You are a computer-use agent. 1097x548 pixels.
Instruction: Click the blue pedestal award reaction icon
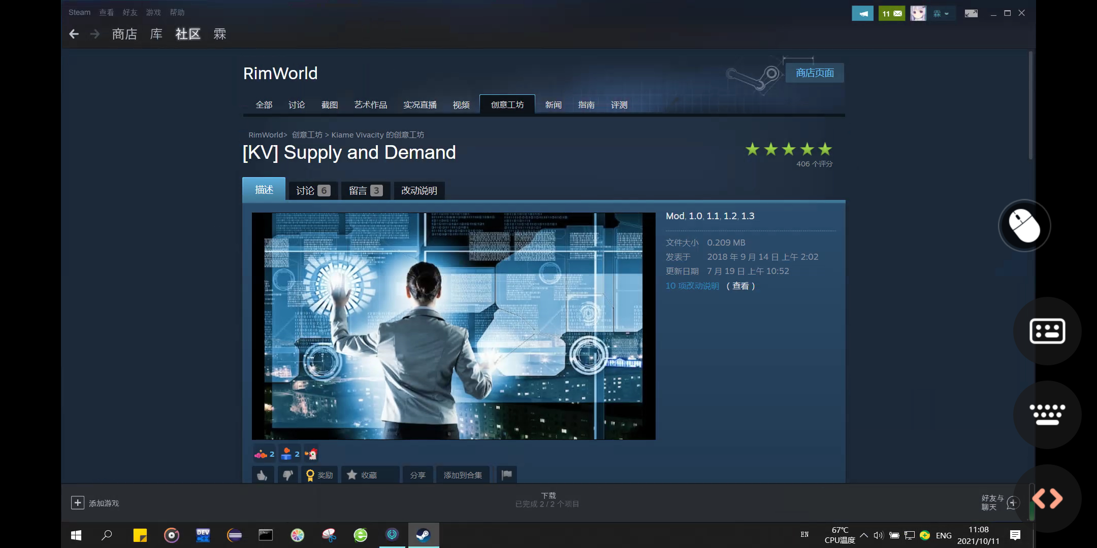(290, 454)
